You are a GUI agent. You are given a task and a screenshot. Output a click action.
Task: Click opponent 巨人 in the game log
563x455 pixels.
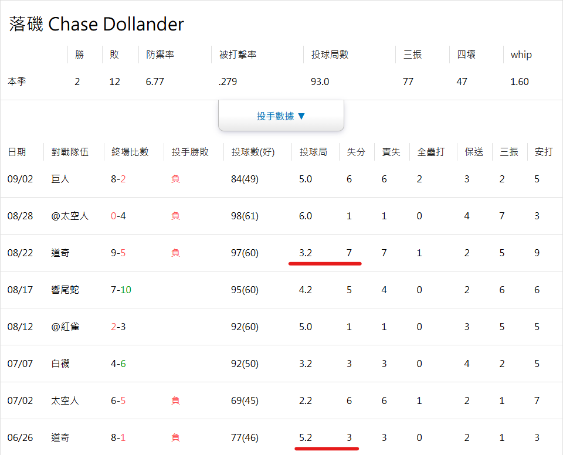(x=60, y=179)
